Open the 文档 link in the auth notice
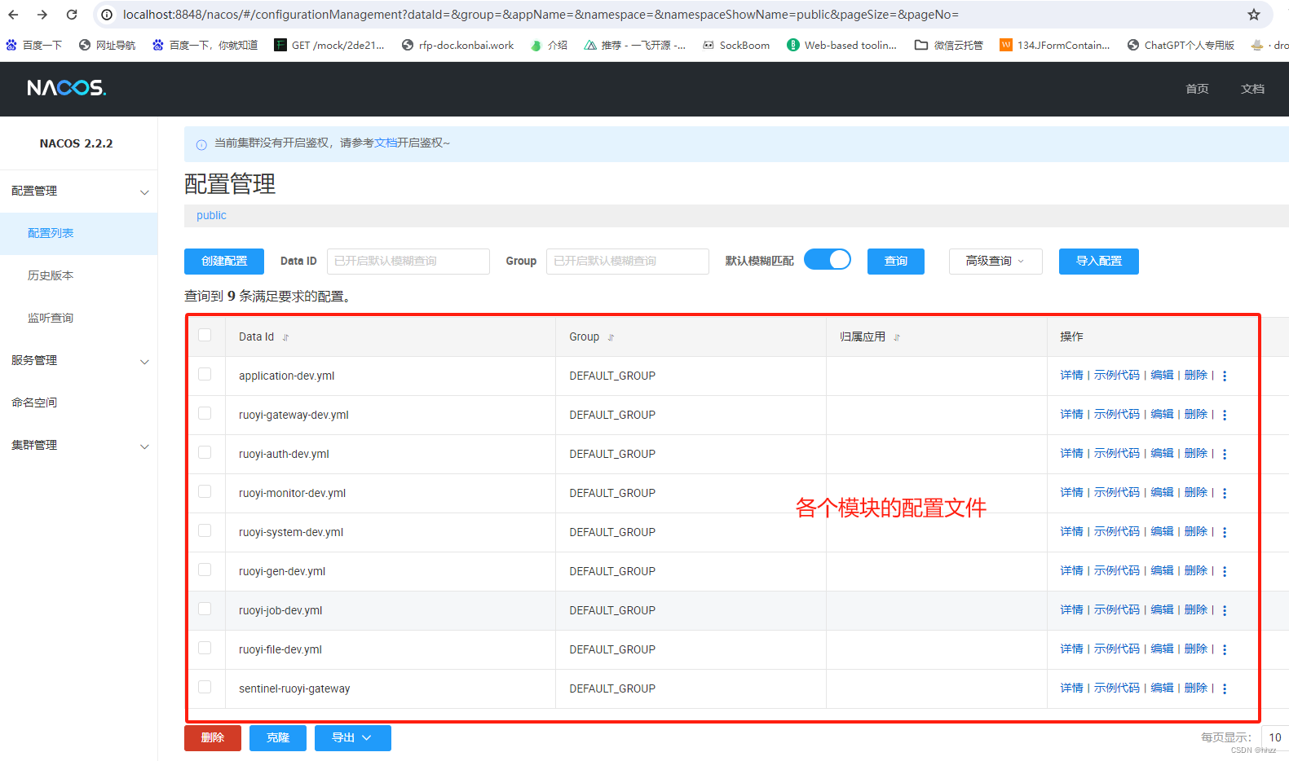The height and width of the screenshot is (761, 1289). (386, 143)
